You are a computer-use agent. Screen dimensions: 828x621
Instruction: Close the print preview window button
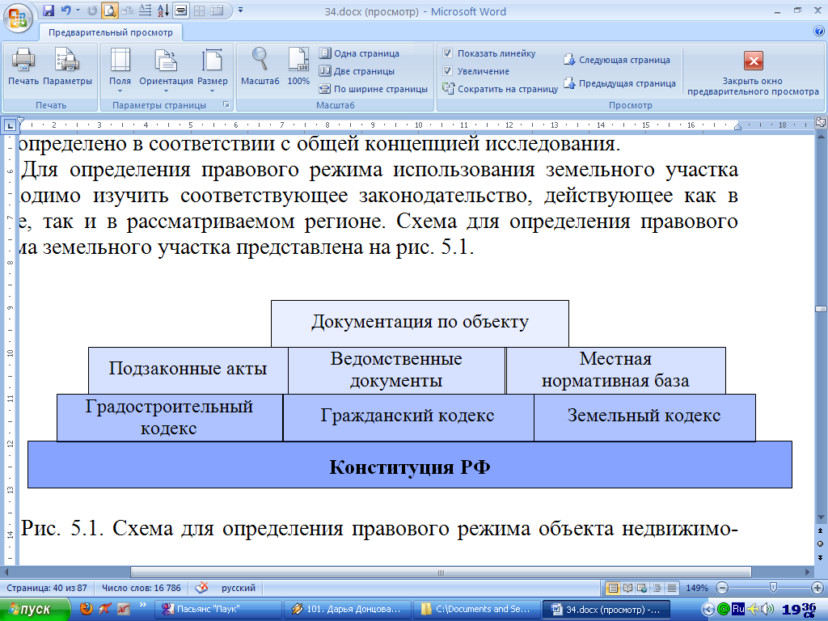tap(753, 74)
